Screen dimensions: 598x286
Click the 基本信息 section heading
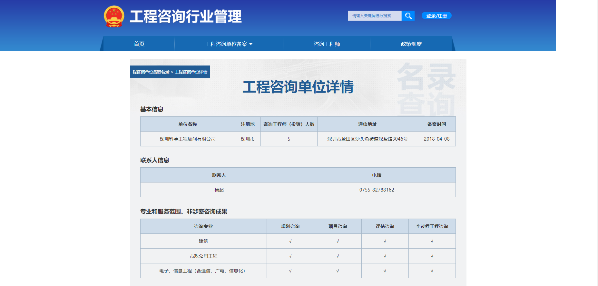152,109
